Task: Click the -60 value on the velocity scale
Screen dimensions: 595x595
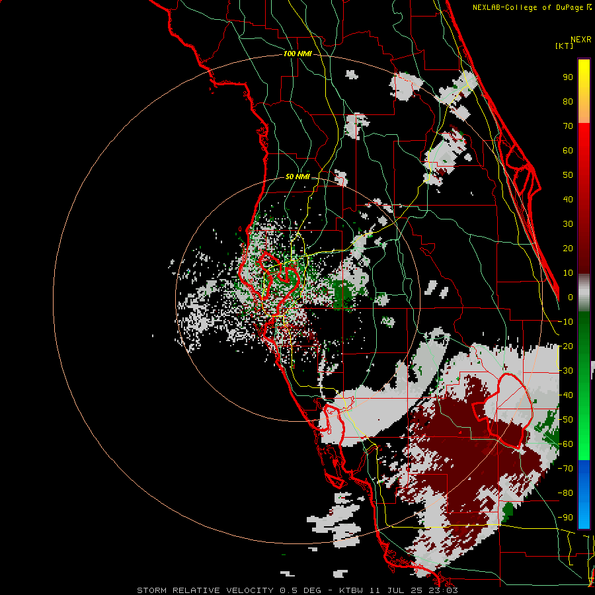Action: (x=565, y=444)
